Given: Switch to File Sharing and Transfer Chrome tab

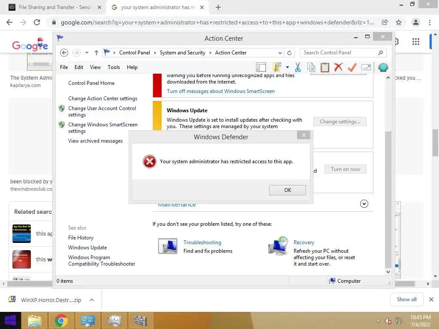Looking at the screenshot, I should click(x=54, y=7).
